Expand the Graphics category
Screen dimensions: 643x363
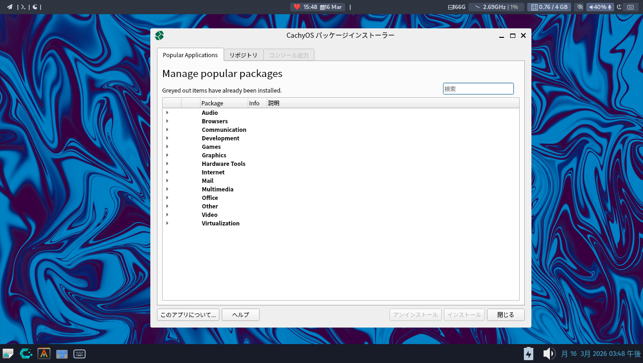point(167,155)
